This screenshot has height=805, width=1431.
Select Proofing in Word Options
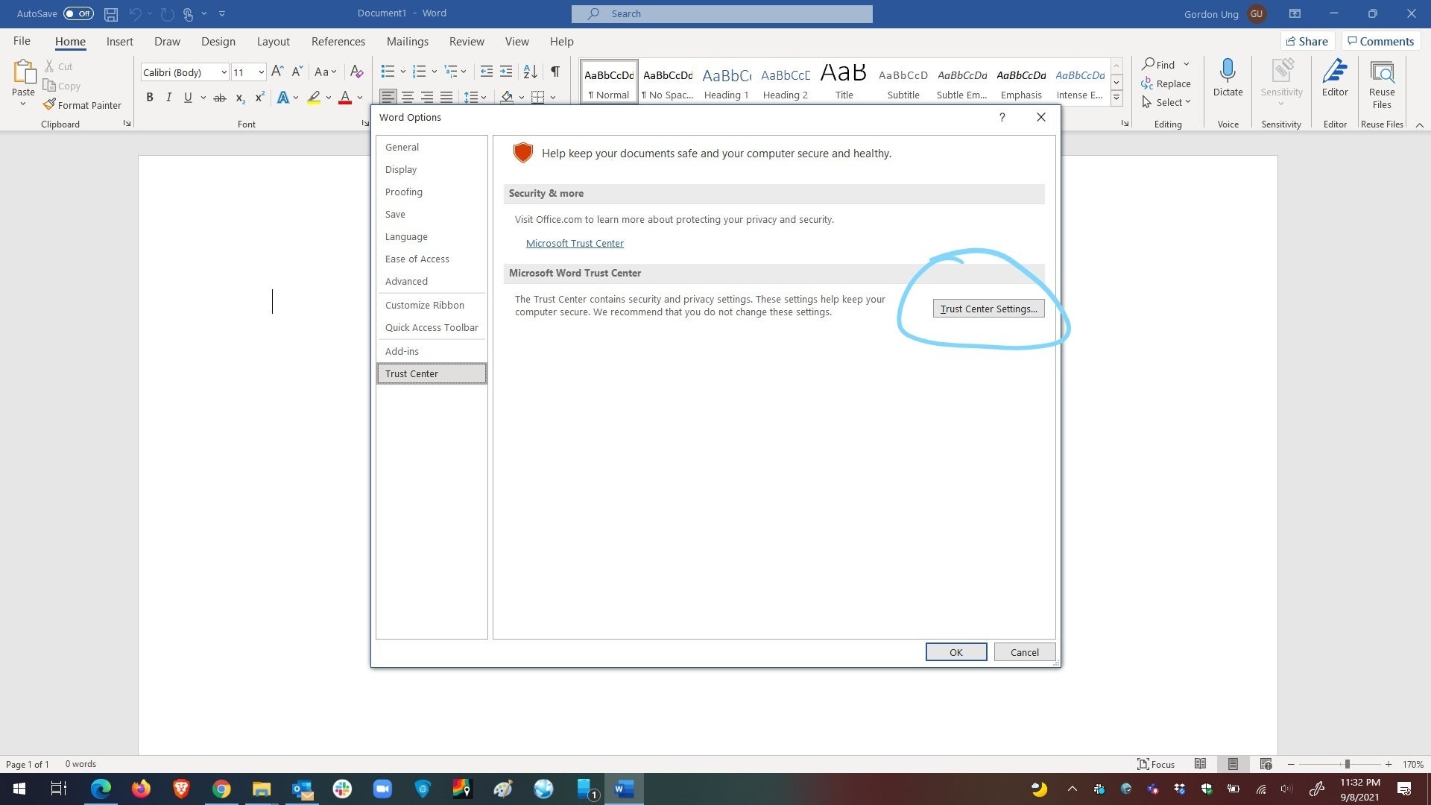(x=432, y=192)
